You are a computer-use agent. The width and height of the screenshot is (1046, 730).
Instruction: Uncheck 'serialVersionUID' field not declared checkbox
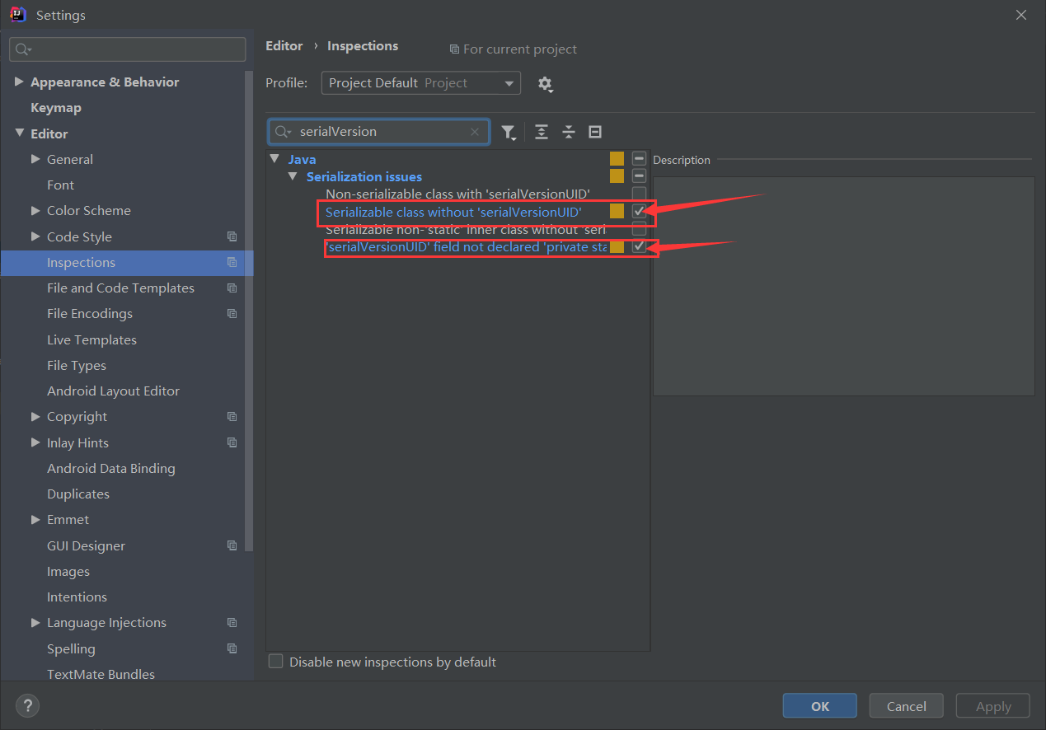639,246
